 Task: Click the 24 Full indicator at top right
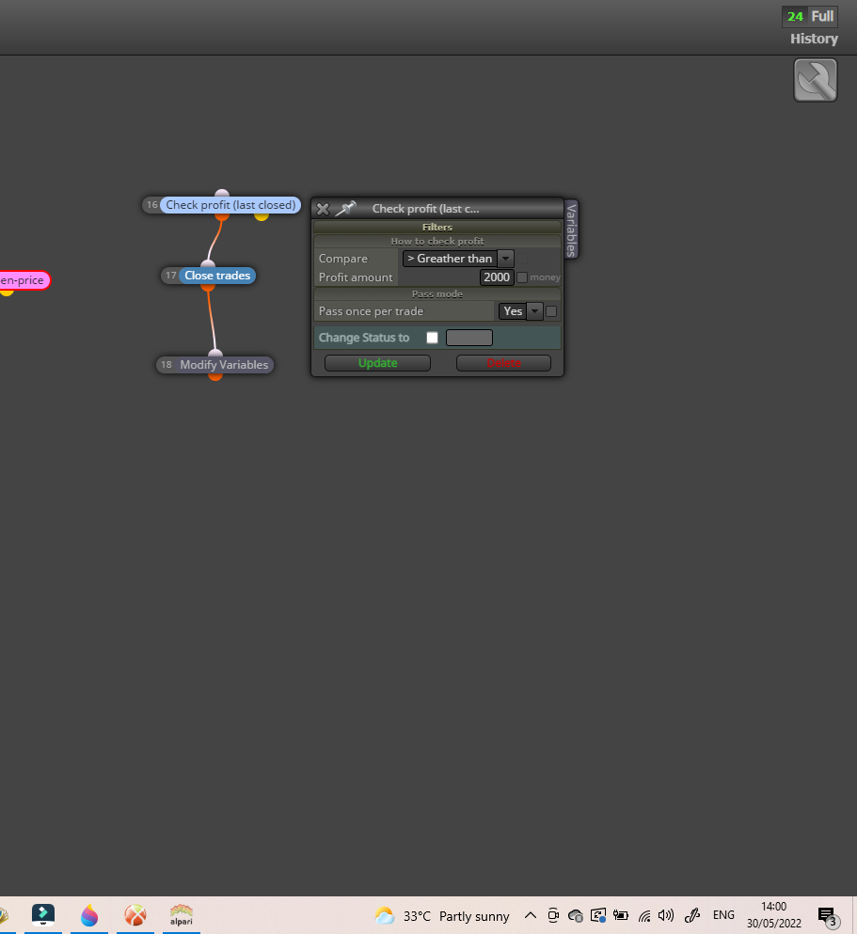810,17
